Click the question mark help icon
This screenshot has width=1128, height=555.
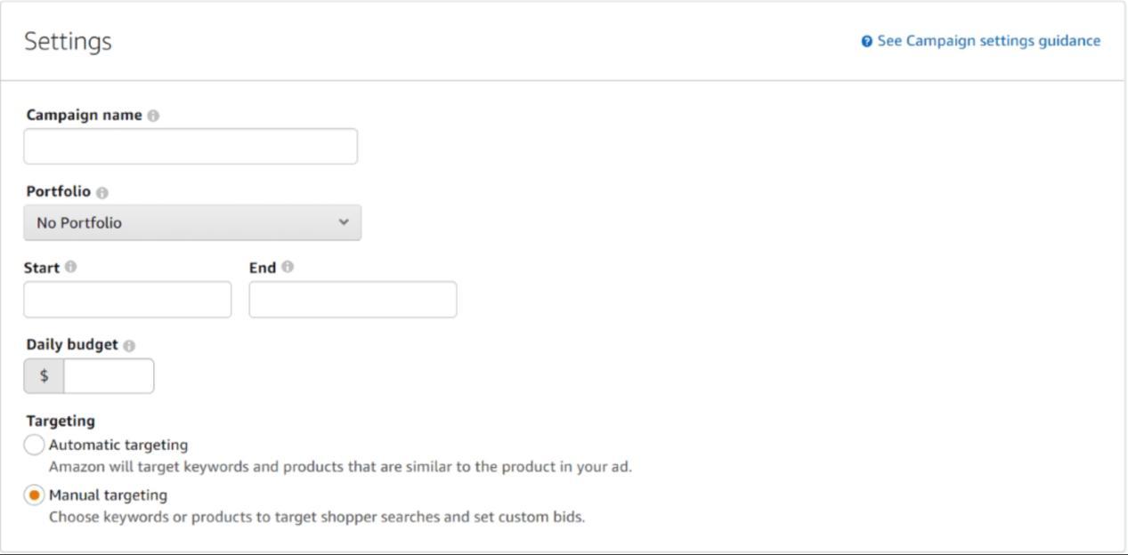(x=867, y=42)
